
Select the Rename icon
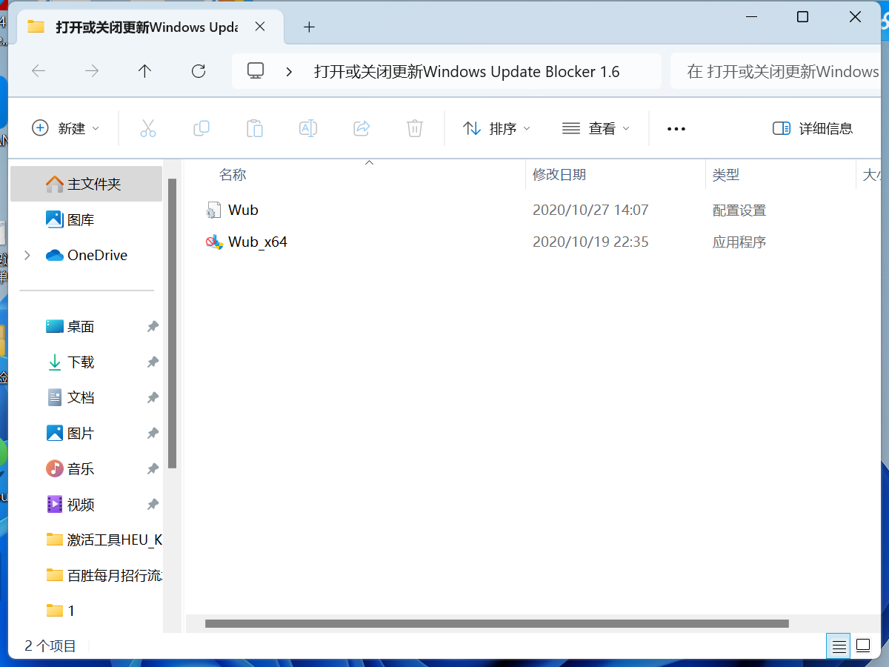[308, 127]
